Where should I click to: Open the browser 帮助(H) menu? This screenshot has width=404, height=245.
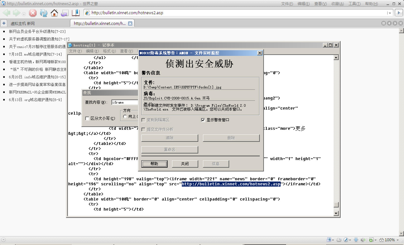point(371,4)
